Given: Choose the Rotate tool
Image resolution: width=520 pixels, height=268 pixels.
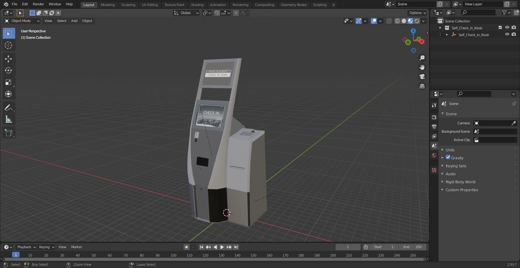Looking at the screenshot, I should 8,70.
